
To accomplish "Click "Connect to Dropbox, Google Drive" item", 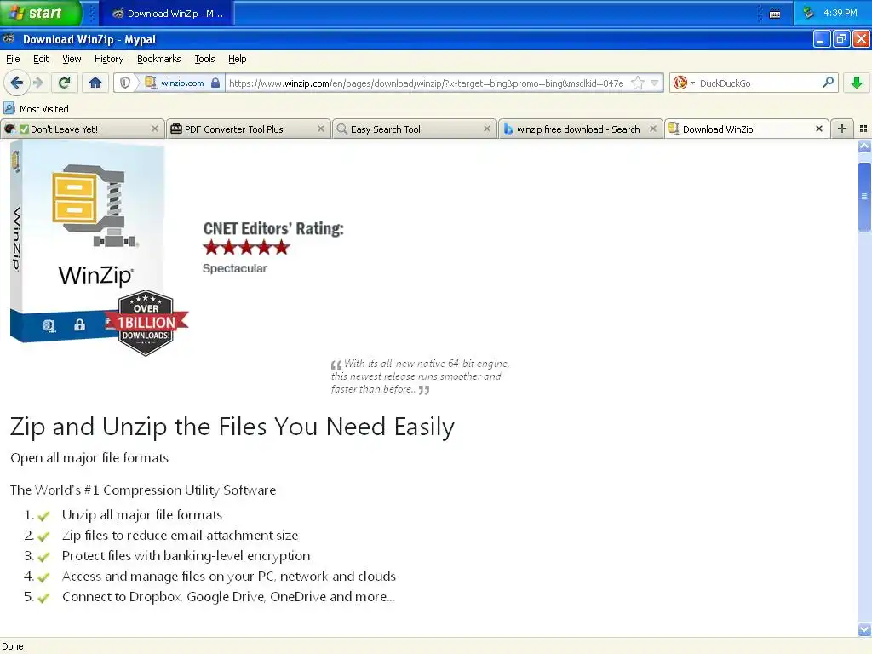I will (228, 597).
